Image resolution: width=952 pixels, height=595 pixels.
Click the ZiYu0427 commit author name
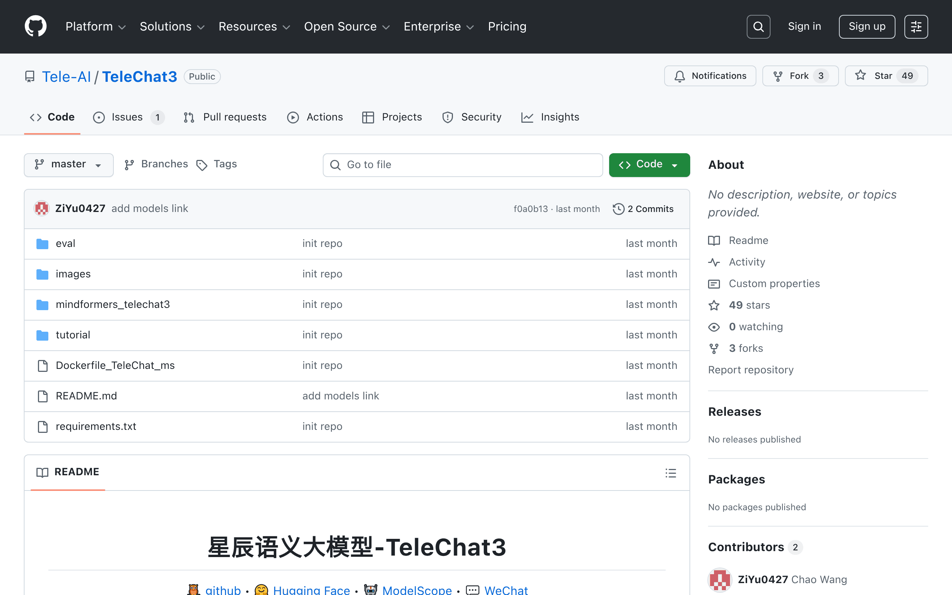[x=80, y=209]
